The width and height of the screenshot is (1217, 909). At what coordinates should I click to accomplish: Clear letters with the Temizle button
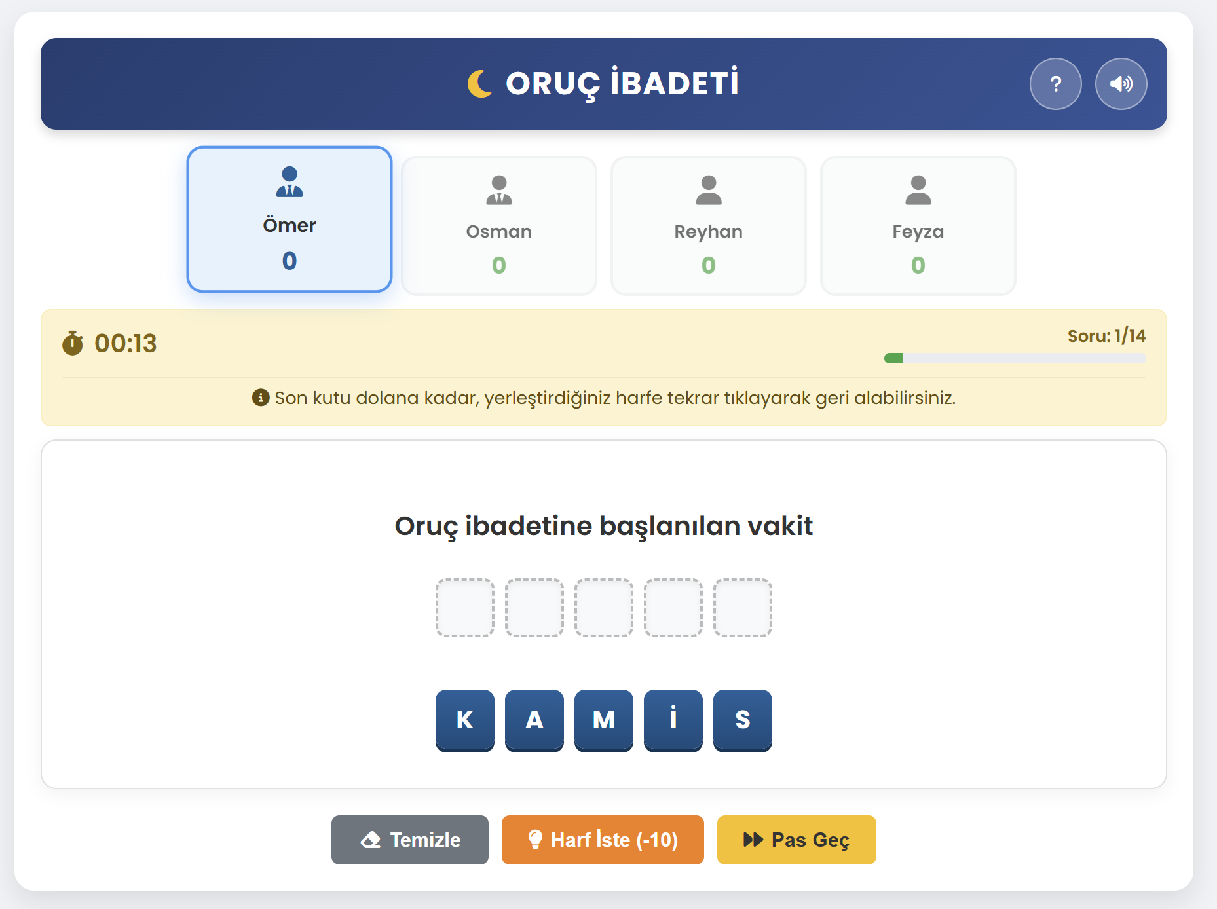pos(410,840)
